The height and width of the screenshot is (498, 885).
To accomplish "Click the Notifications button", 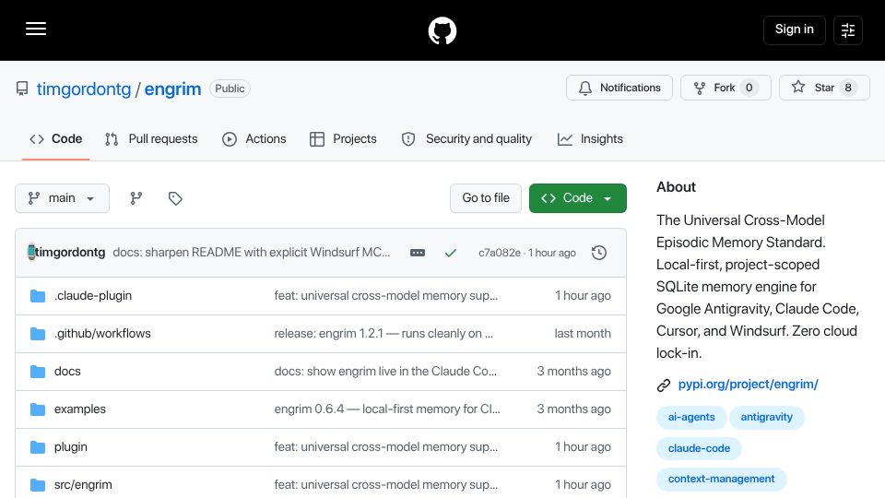I will pyautogui.click(x=619, y=88).
